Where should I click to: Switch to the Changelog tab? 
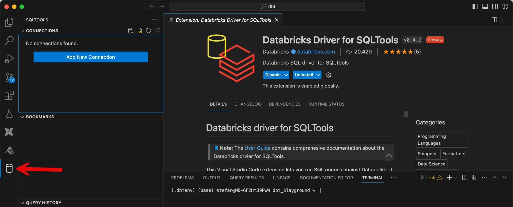(247, 104)
